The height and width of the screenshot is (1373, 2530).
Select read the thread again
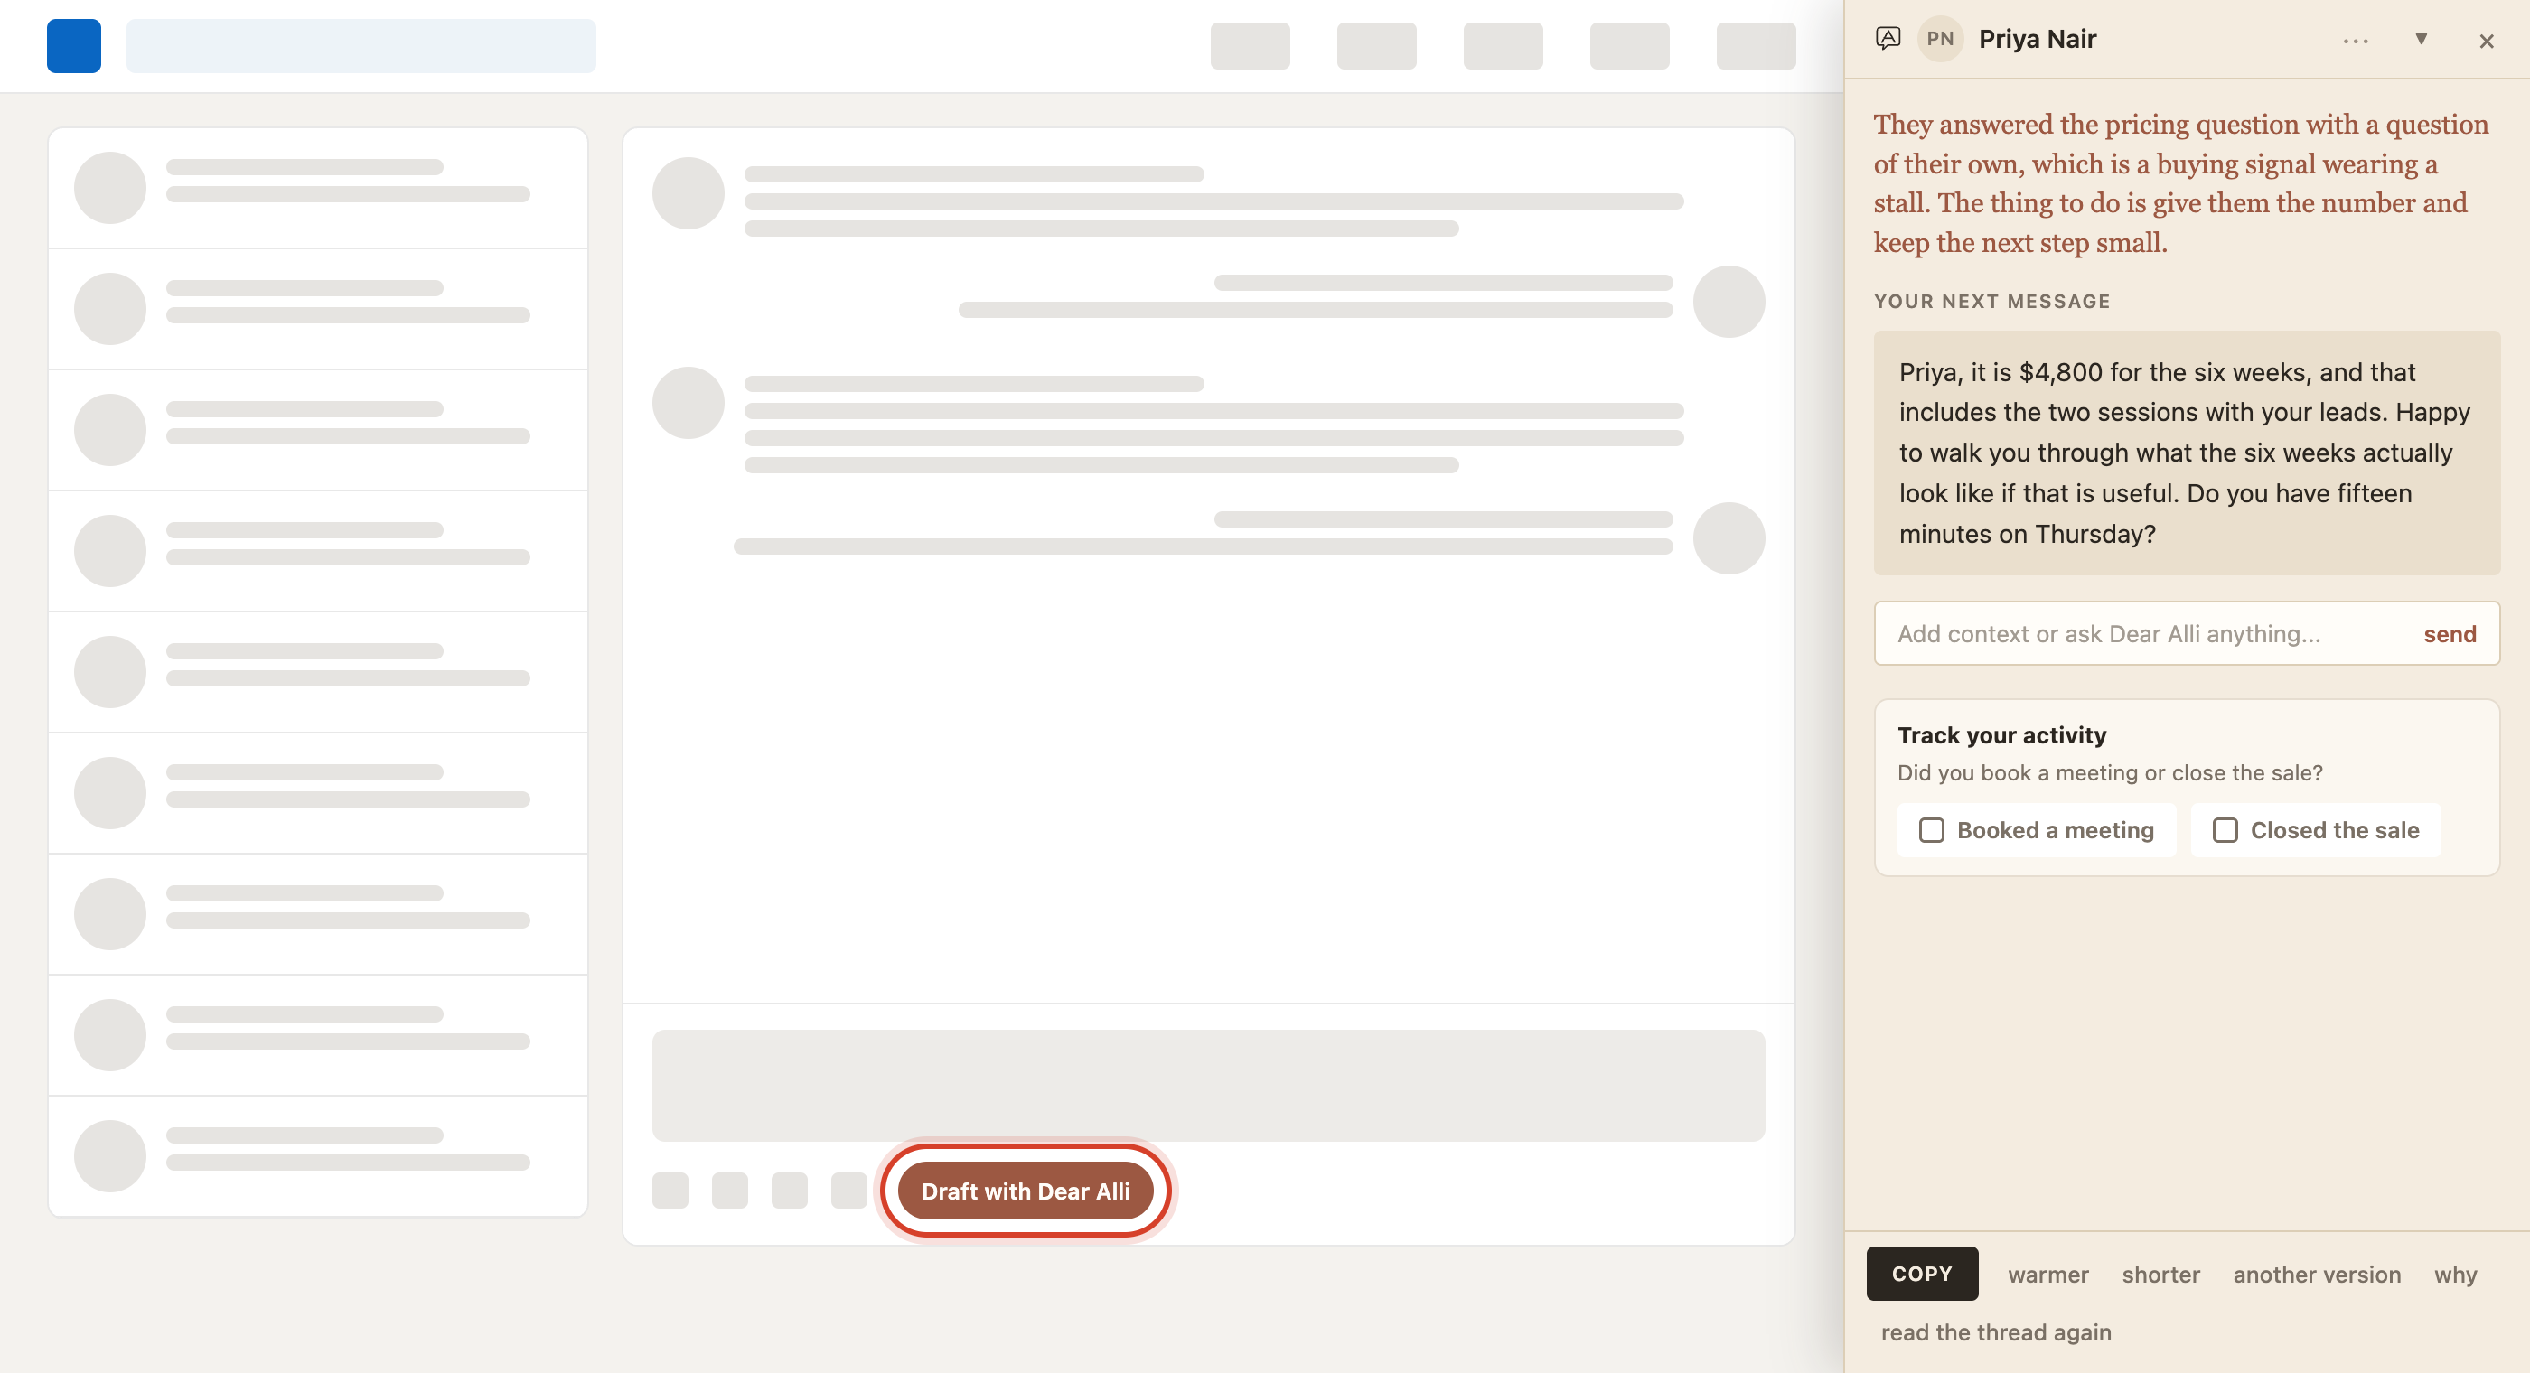point(1996,1331)
